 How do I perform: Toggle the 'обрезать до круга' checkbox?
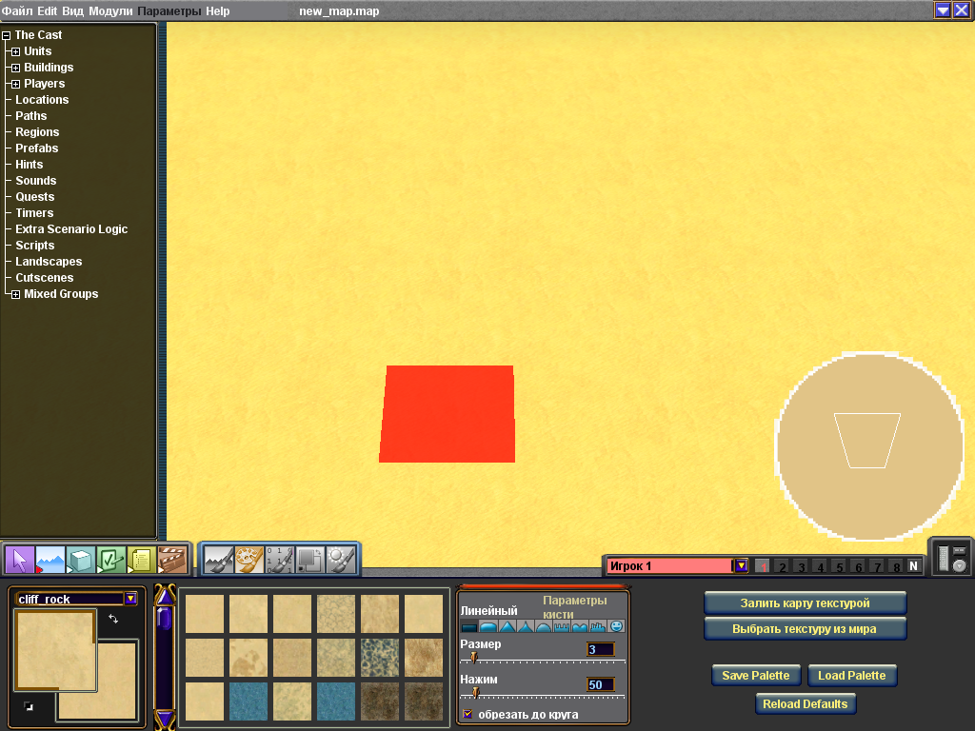pos(468,714)
